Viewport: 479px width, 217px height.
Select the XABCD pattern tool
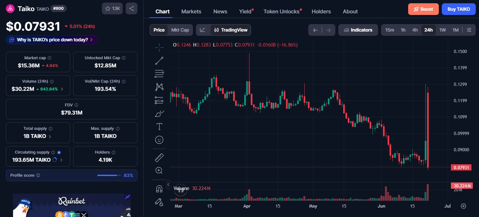pyautogui.click(x=159, y=87)
